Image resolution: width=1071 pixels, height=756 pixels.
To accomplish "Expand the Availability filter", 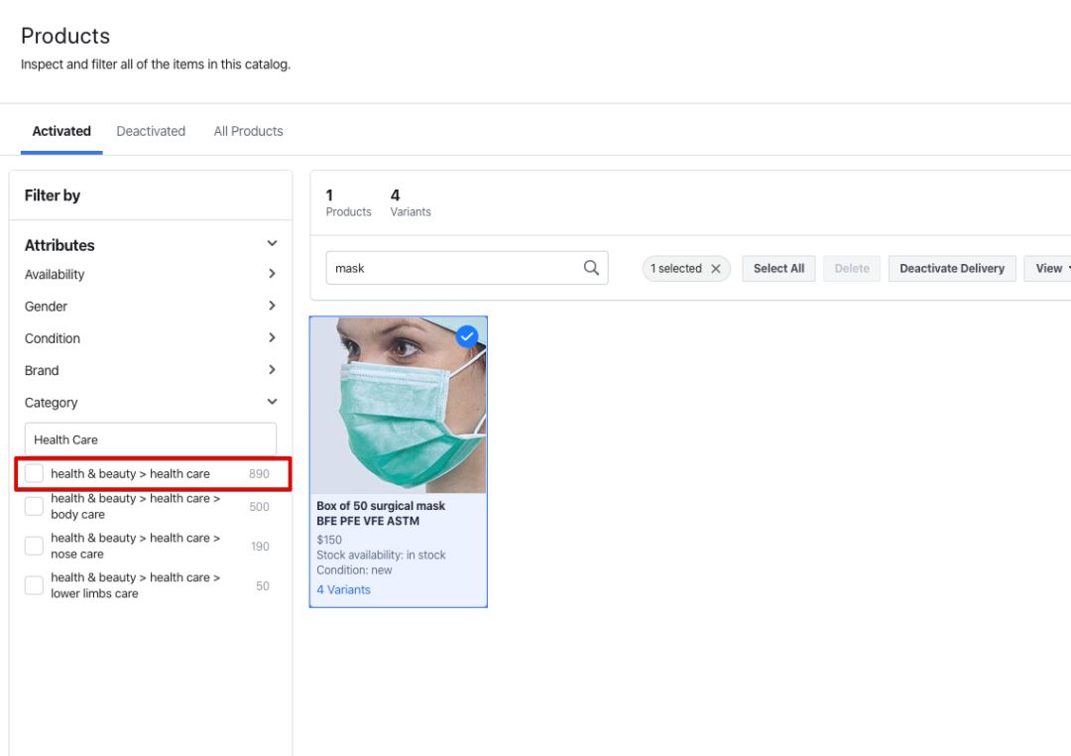I will (x=272, y=274).
